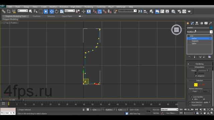Click the yellow Vertex selection level button

[196, 85]
